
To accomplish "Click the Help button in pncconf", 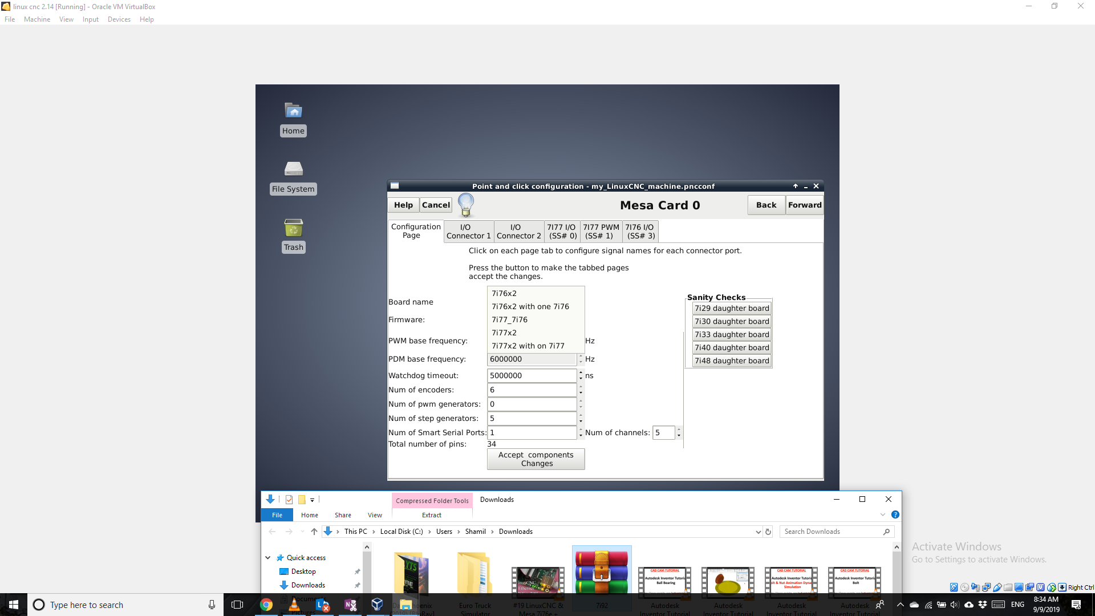I will (x=403, y=205).
